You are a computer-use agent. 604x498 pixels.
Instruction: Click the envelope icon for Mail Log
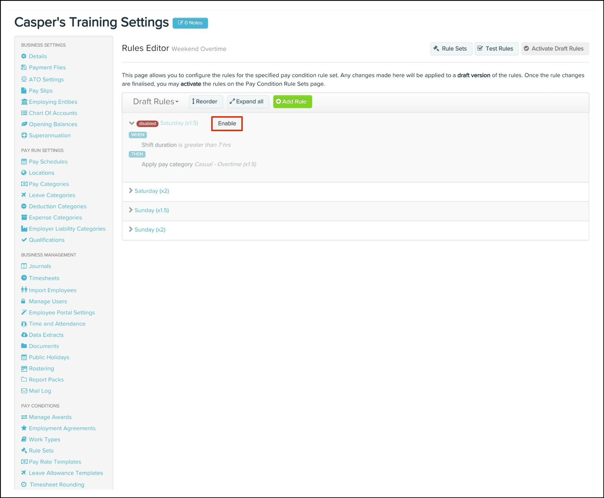(24, 391)
